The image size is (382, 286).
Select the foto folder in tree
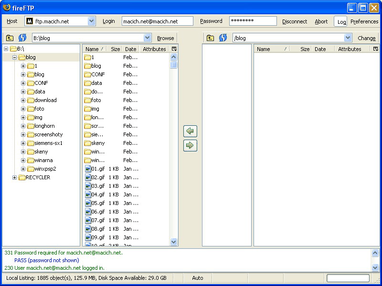point(39,109)
